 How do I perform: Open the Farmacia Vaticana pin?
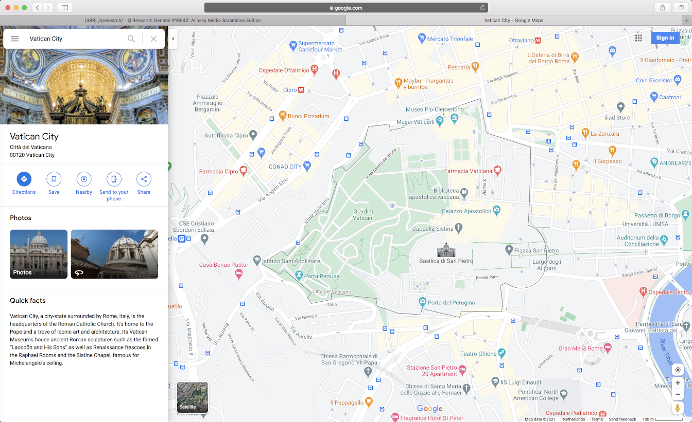click(x=497, y=170)
